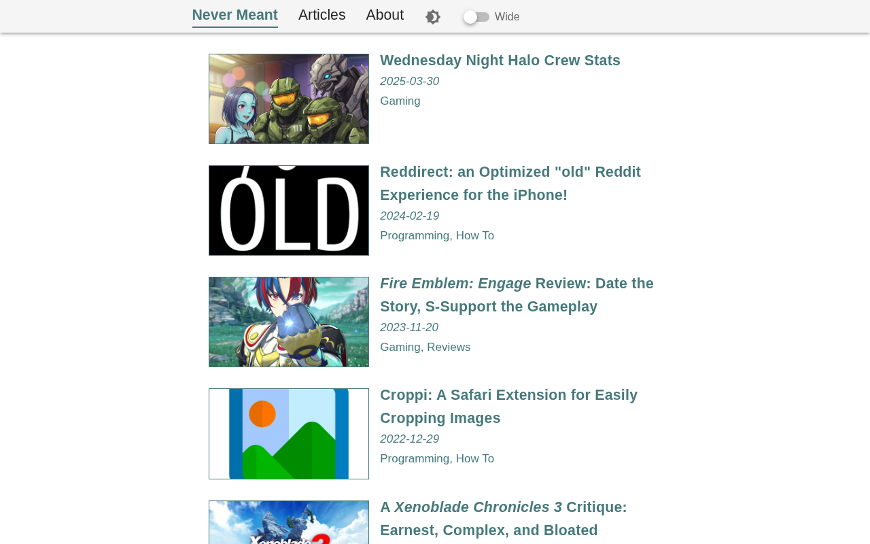Click the date 2023-11-20
This screenshot has height=544, width=870.
[409, 328]
